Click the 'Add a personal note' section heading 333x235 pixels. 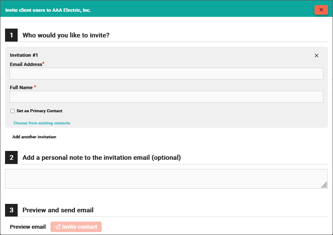(101, 158)
